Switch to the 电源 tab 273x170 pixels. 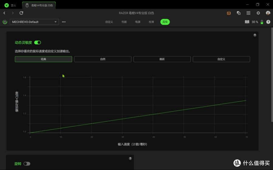tap(138, 22)
